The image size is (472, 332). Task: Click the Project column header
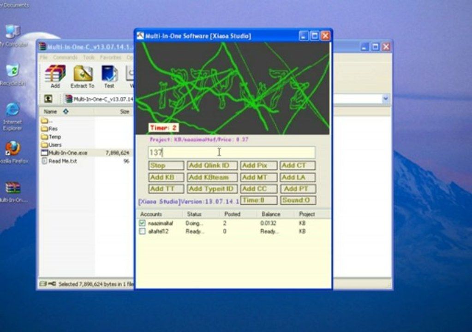coord(312,214)
